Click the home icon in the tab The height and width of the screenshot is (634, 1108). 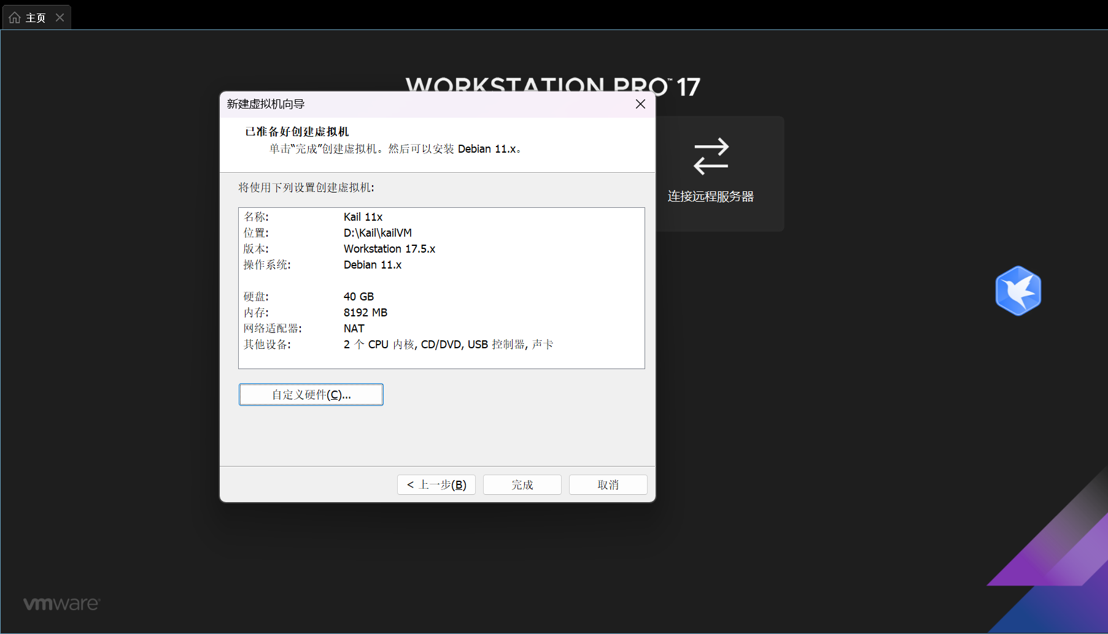pos(15,18)
